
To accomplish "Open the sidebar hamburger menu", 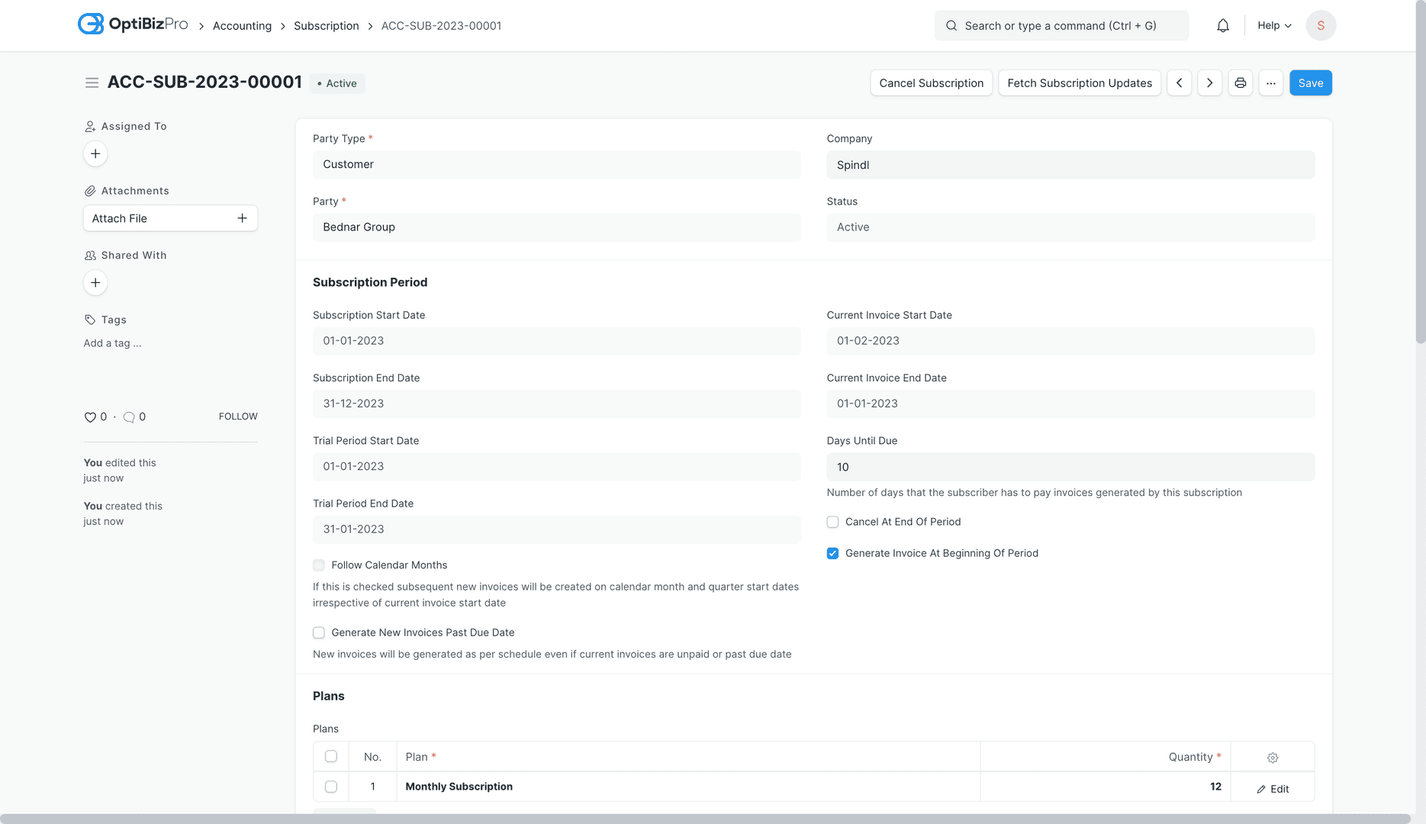I will [x=92, y=82].
